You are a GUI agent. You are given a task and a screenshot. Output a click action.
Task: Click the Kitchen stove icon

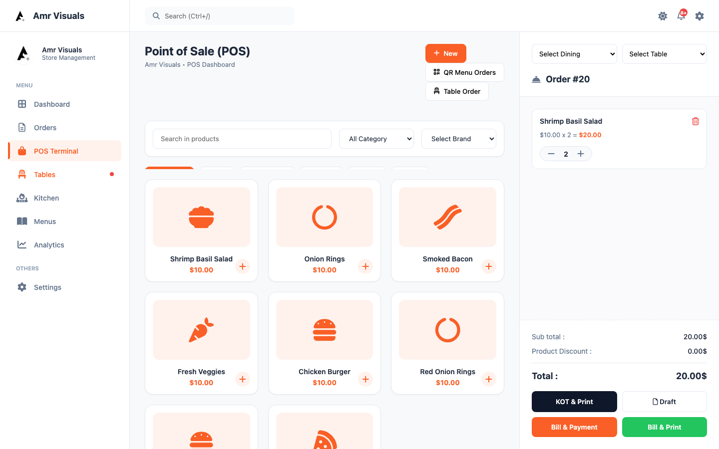(22, 198)
